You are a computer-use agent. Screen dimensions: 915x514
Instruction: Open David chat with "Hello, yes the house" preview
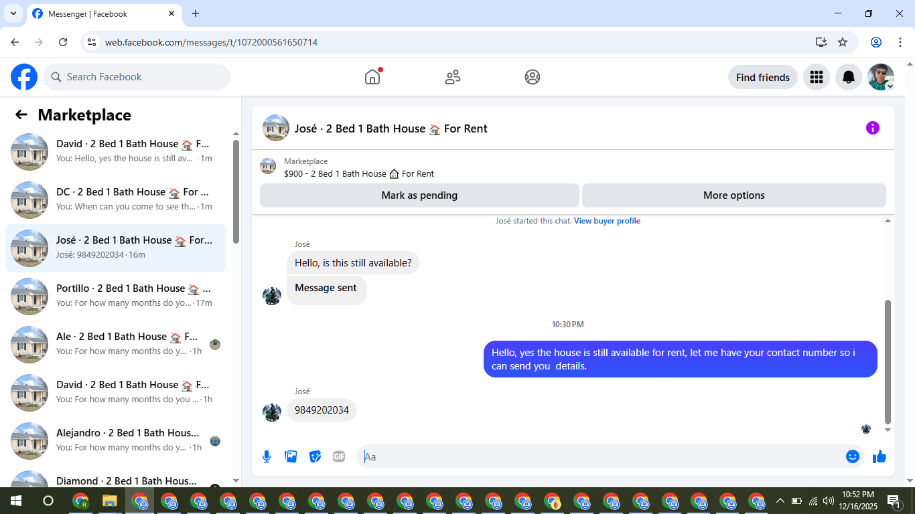[115, 152]
